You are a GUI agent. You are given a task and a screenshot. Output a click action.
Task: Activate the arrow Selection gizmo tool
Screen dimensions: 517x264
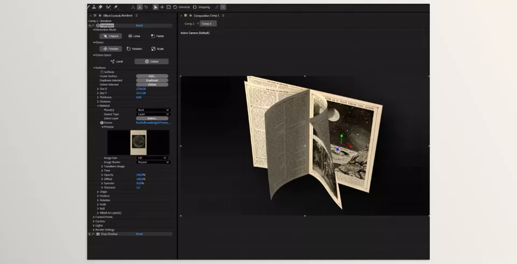point(156,7)
